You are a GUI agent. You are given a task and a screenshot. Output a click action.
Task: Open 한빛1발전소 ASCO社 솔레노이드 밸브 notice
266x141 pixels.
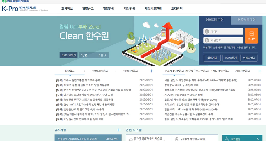(x=198, y=119)
